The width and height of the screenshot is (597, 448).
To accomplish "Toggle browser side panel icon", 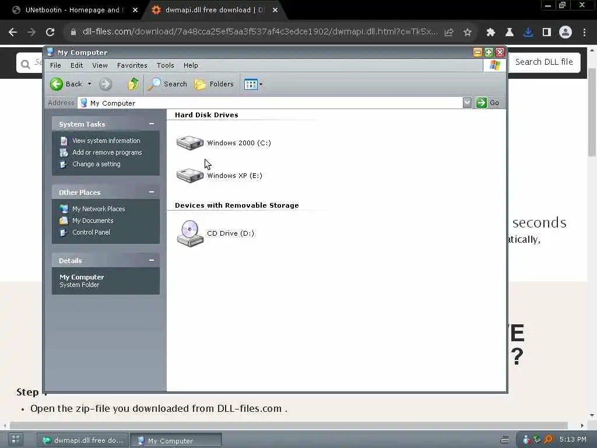I will point(547,33).
